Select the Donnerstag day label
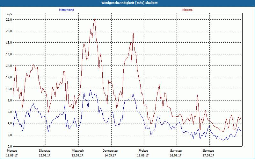The width and height of the screenshot is (255, 159). (110, 151)
